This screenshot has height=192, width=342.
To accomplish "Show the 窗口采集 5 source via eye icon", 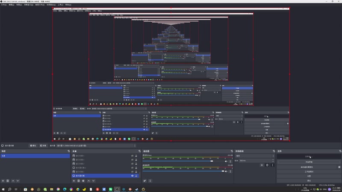I will point(132,156).
